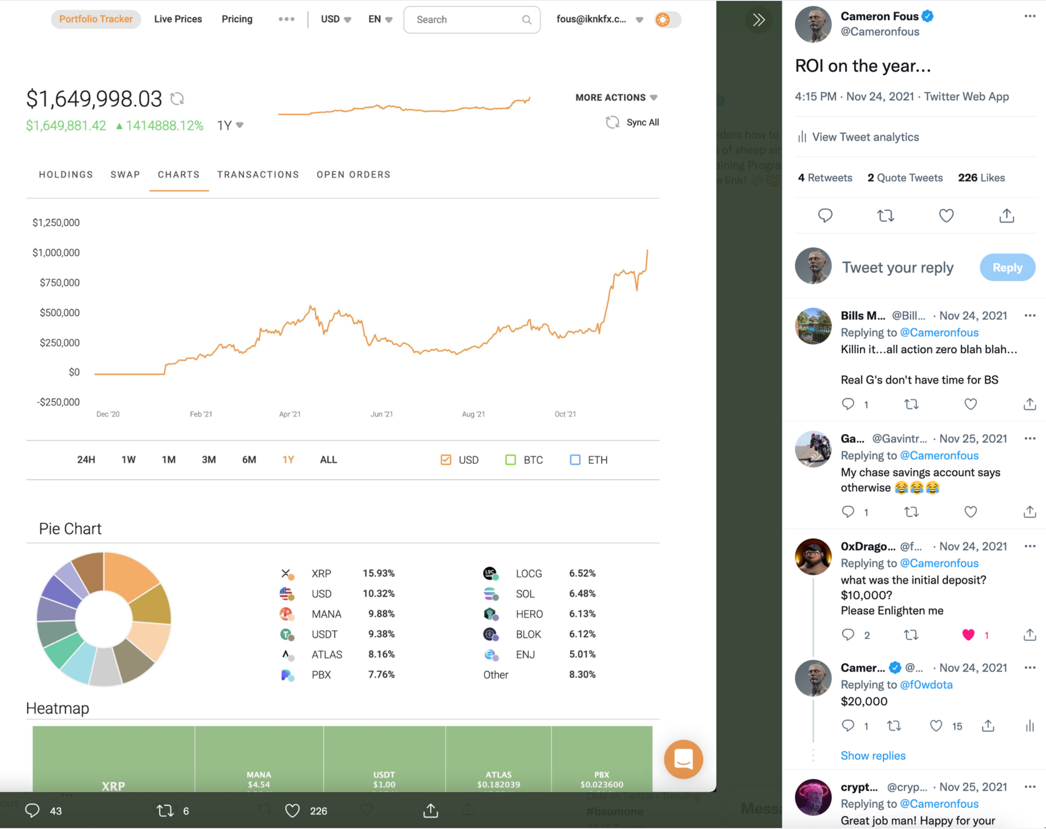This screenshot has height=829, width=1046.
Task: Click the MANA $4.54 heatmap tile
Action: (x=259, y=759)
